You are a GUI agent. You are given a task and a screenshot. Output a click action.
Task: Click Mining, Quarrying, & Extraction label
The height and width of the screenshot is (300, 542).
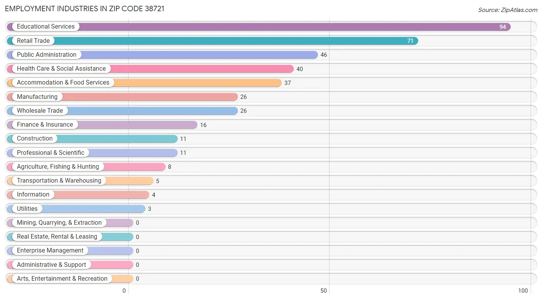point(59,222)
